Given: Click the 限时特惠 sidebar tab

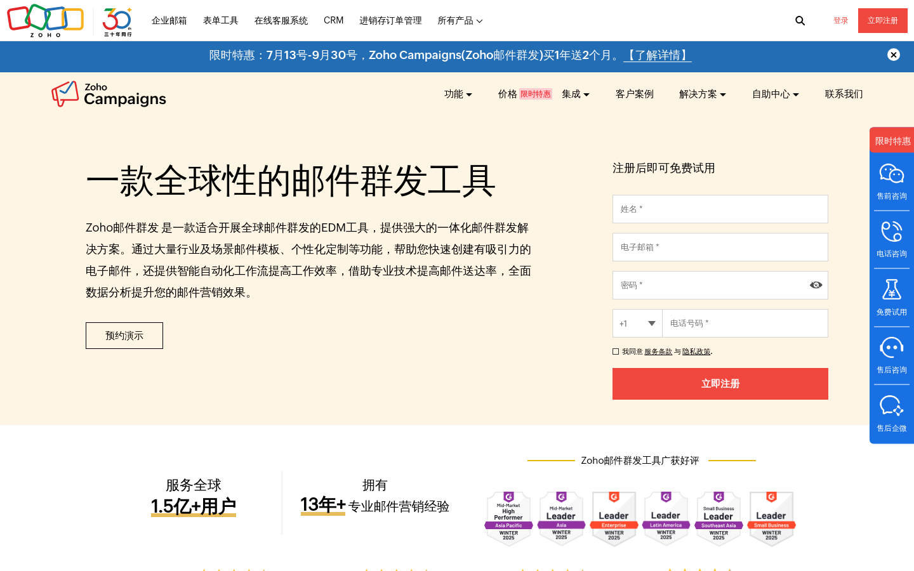Looking at the screenshot, I should click(x=892, y=140).
